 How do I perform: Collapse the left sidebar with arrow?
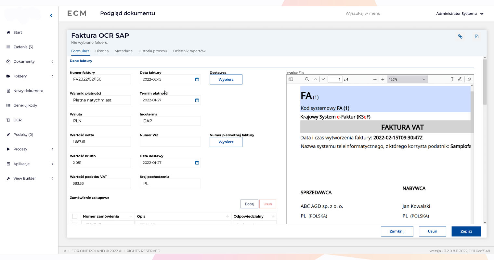[x=51, y=15]
